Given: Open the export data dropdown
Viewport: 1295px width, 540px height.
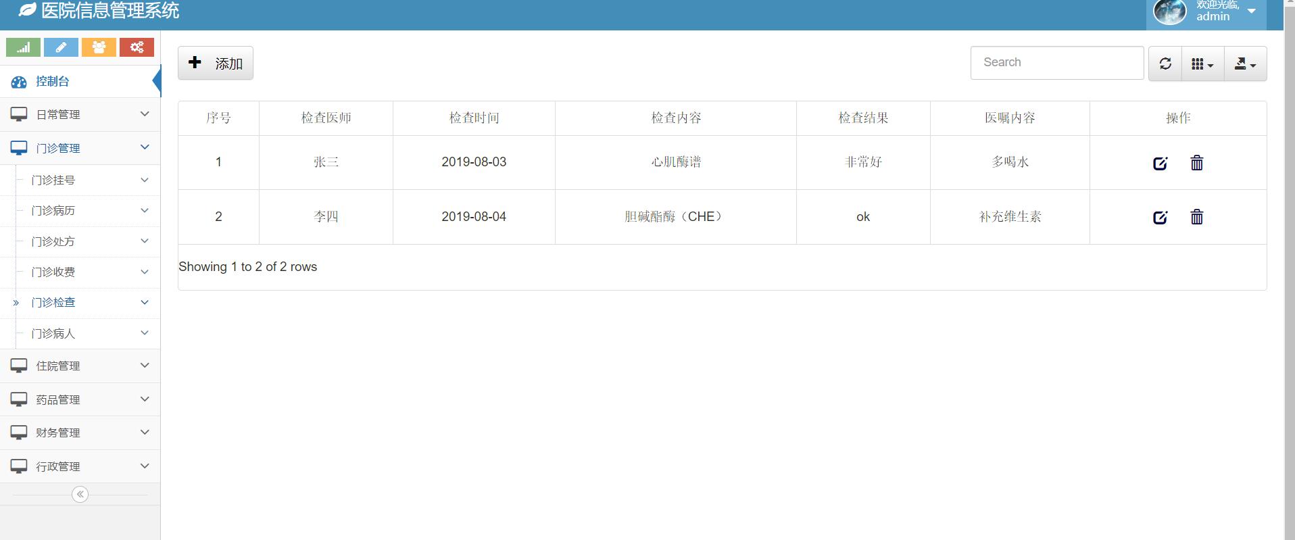Looking at the screenshot, I should (x=1246, y=64).
